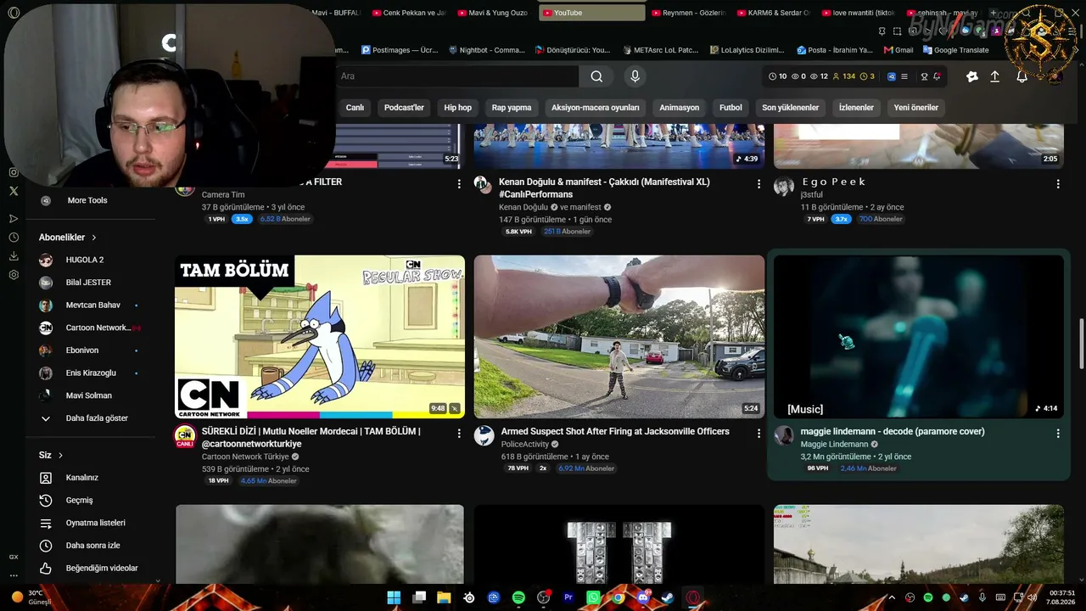Open the Google Translate bookmark
Viewport: 1086px width, 611px height.
pos(956,50)
